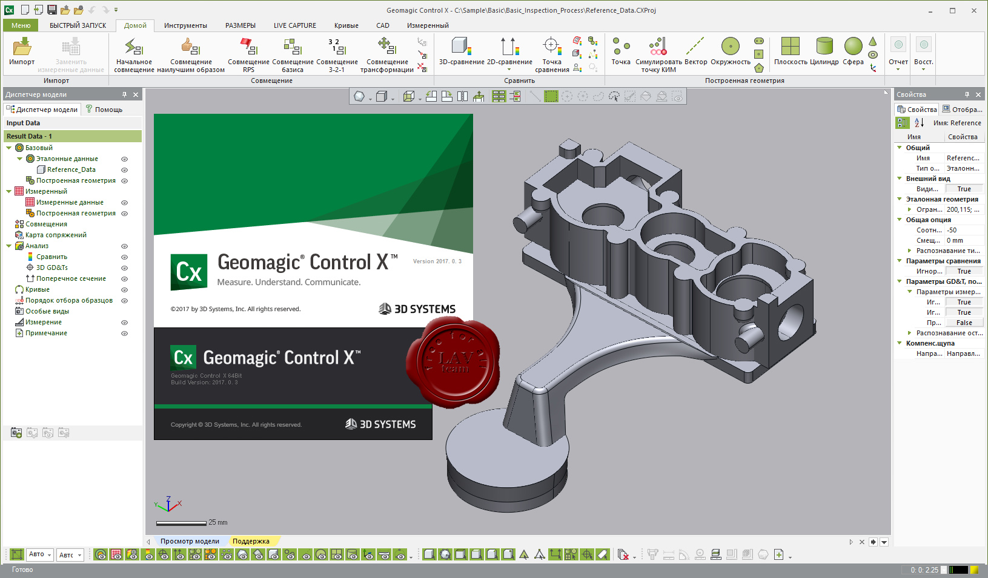Switch to LIVE CAPTURE ribbon tab
Image resolution: width=988 pixels, height=578 pixels.
294,25
